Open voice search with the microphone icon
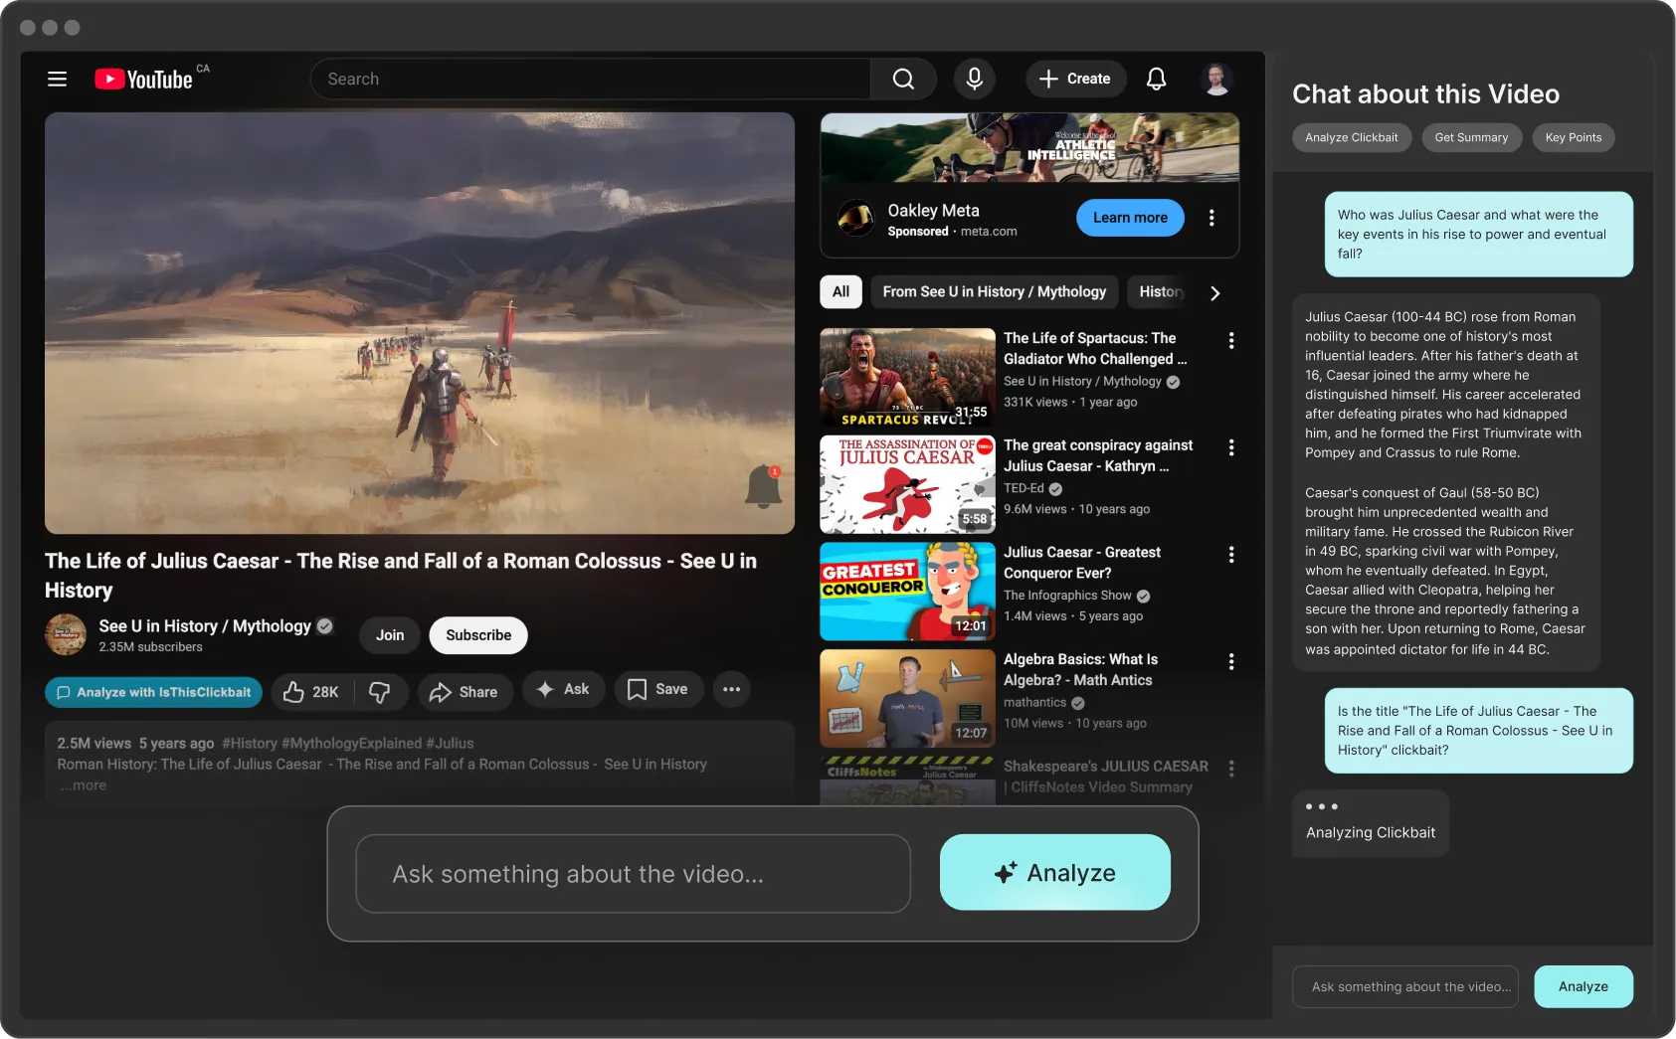This screenshot has height=1039, width=1676. tap(974, 79)
